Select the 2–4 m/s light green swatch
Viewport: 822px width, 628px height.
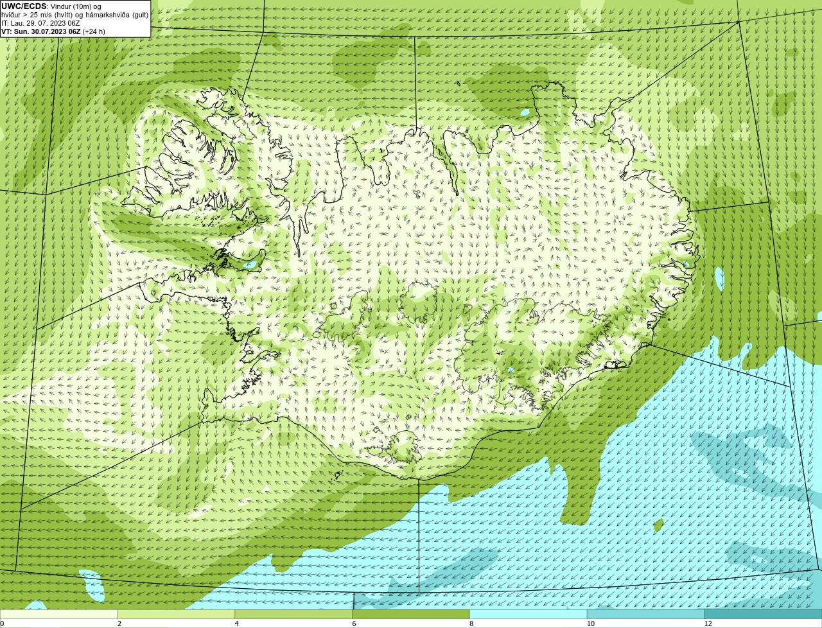pyautogui.click(x=176, y=614)
